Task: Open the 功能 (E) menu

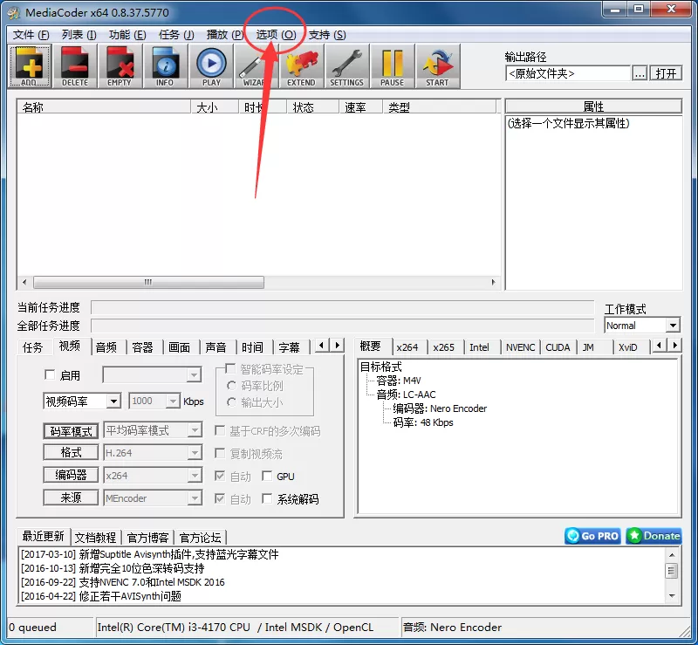Action: (x=127, y=35)
